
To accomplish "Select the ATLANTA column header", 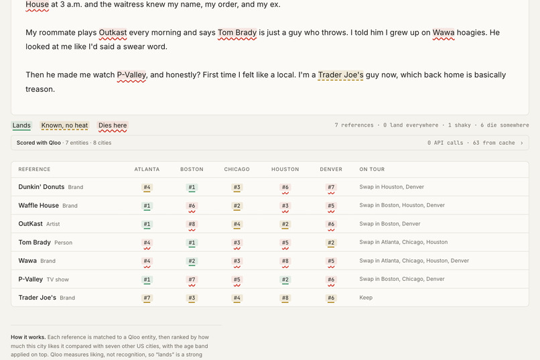I will 147,169.
